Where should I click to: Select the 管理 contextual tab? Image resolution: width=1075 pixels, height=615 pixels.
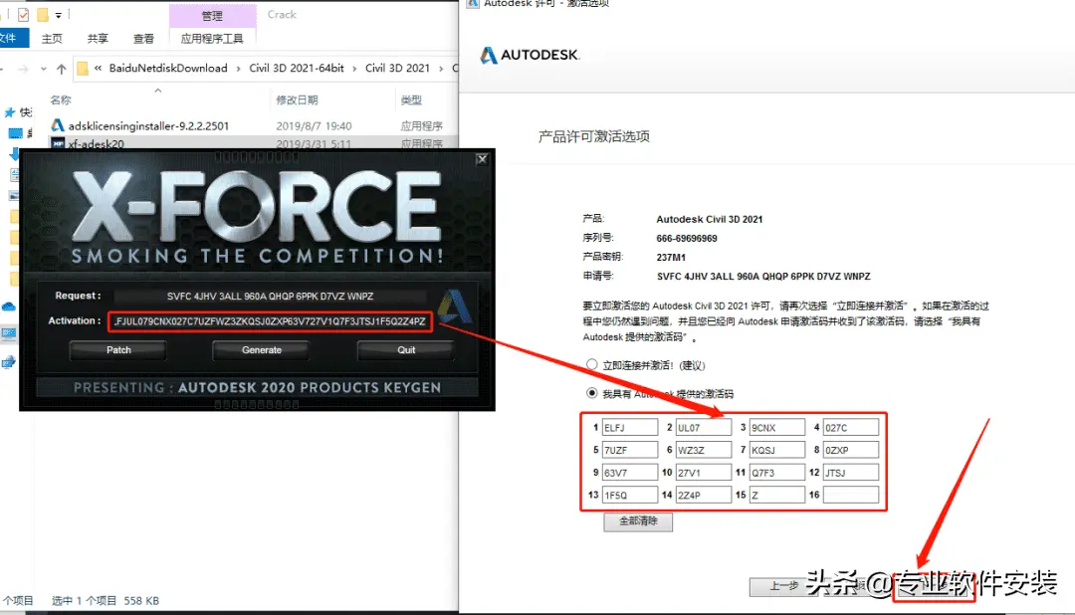click(212, 15)
